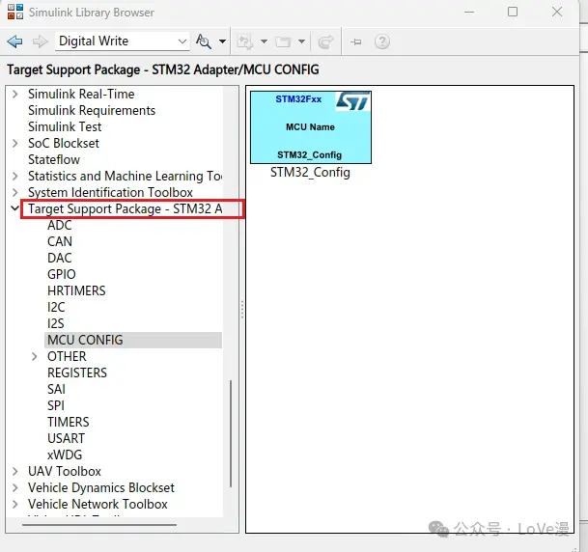Open the ADC sublibrary
588x552 pixels.
click(x=60, y=225)
